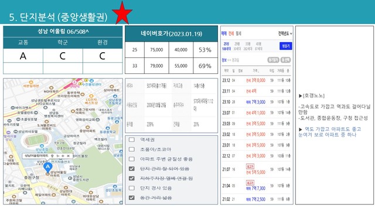Click the flag icon in map popup

pyautogui.click(x=57, y=156)
